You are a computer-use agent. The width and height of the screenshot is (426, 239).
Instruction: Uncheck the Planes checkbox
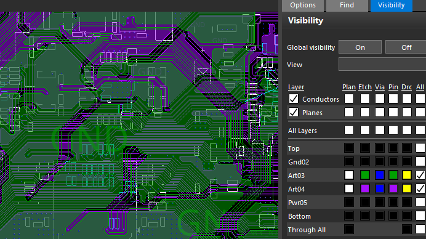294,112
